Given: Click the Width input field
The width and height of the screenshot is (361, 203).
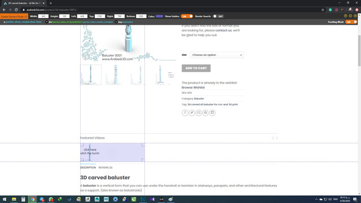Looking at the screenshot, I should (x=43, y=16).
